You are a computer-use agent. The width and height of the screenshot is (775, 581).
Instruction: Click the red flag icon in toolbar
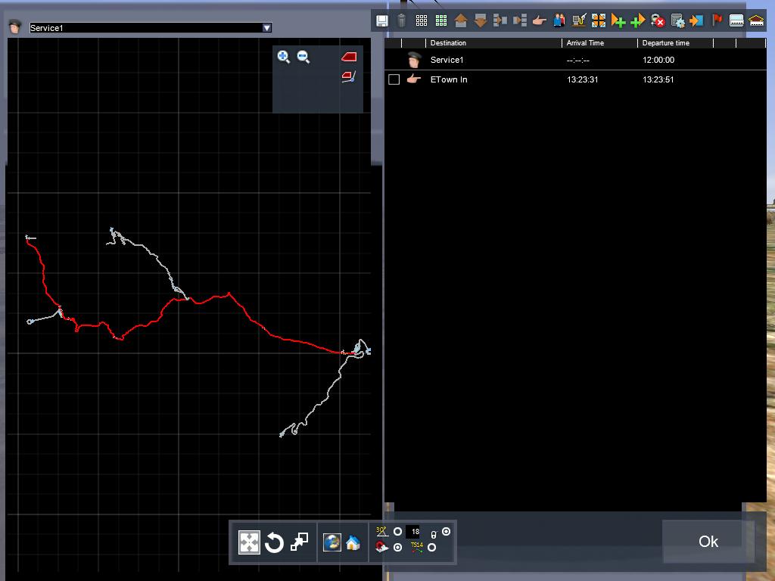[717, 21]
